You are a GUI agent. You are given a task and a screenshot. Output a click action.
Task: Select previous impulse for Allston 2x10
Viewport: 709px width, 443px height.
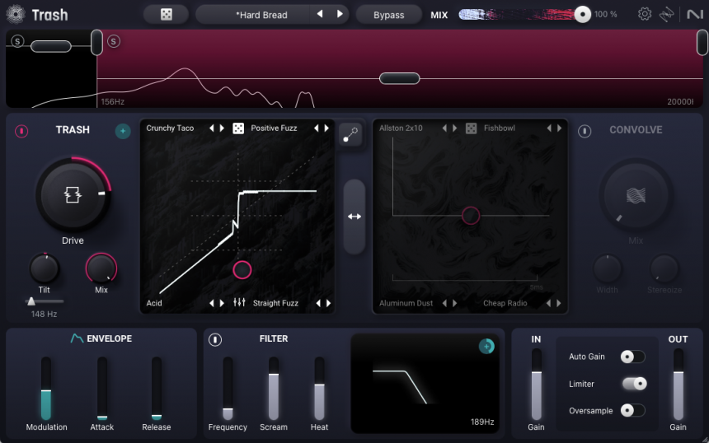444,128
